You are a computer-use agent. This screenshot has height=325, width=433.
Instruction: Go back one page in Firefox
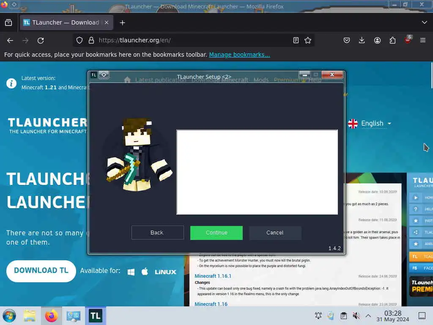click(x=10, y=40)
